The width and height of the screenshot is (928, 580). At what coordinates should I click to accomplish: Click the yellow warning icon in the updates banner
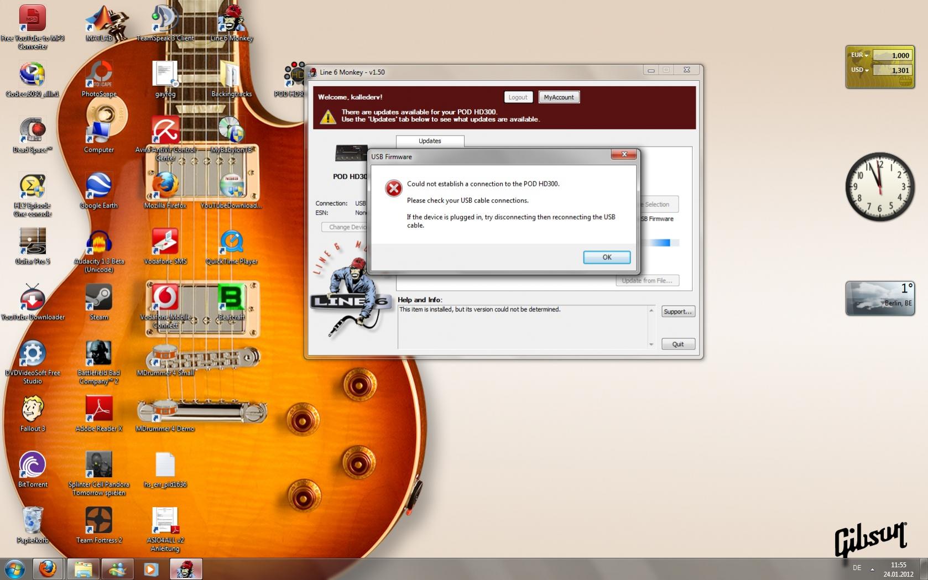(x=328, y=117)
